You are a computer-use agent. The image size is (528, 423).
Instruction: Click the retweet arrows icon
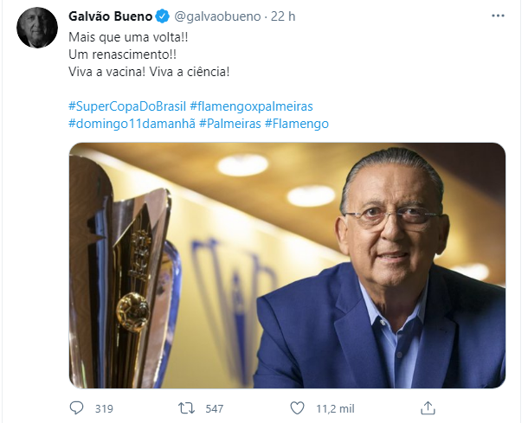pyautogui.click(x=186, y=408)
